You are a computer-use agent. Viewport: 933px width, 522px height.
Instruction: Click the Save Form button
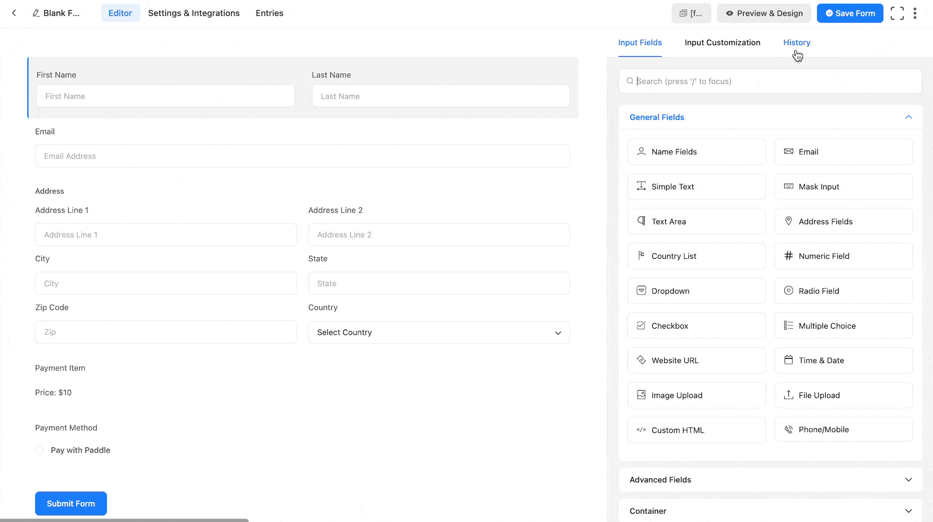pos(849,13)
